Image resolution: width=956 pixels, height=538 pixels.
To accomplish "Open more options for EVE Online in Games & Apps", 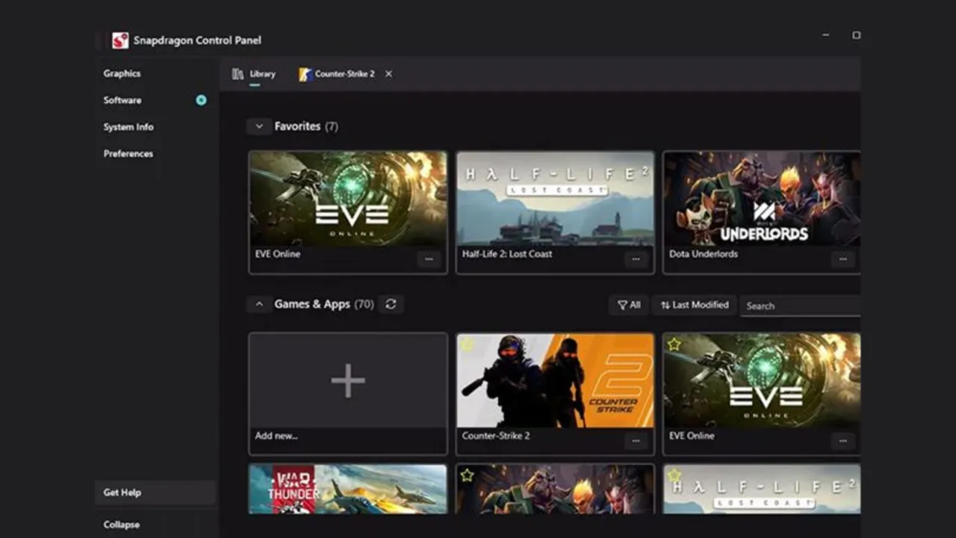I will pyautogui.click(x=842, y=441).
